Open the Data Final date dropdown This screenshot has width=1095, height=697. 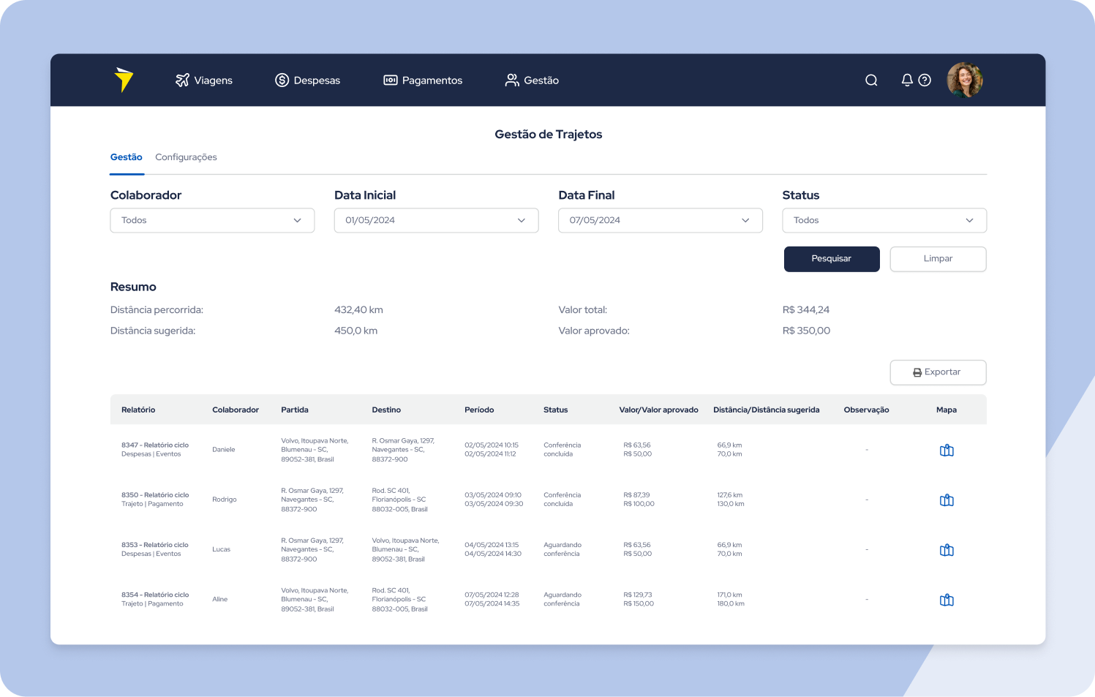[661, 220]
